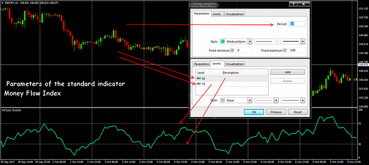Click time axis label 3 Oct 06:00

[111, 162]
